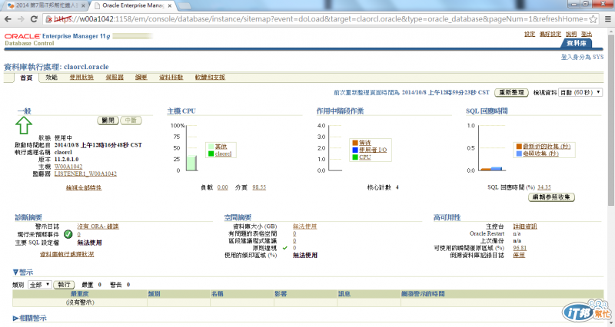
Task: Click the 檢視全部特性 link
Action: pyautogui.click(x=84, y=187)
